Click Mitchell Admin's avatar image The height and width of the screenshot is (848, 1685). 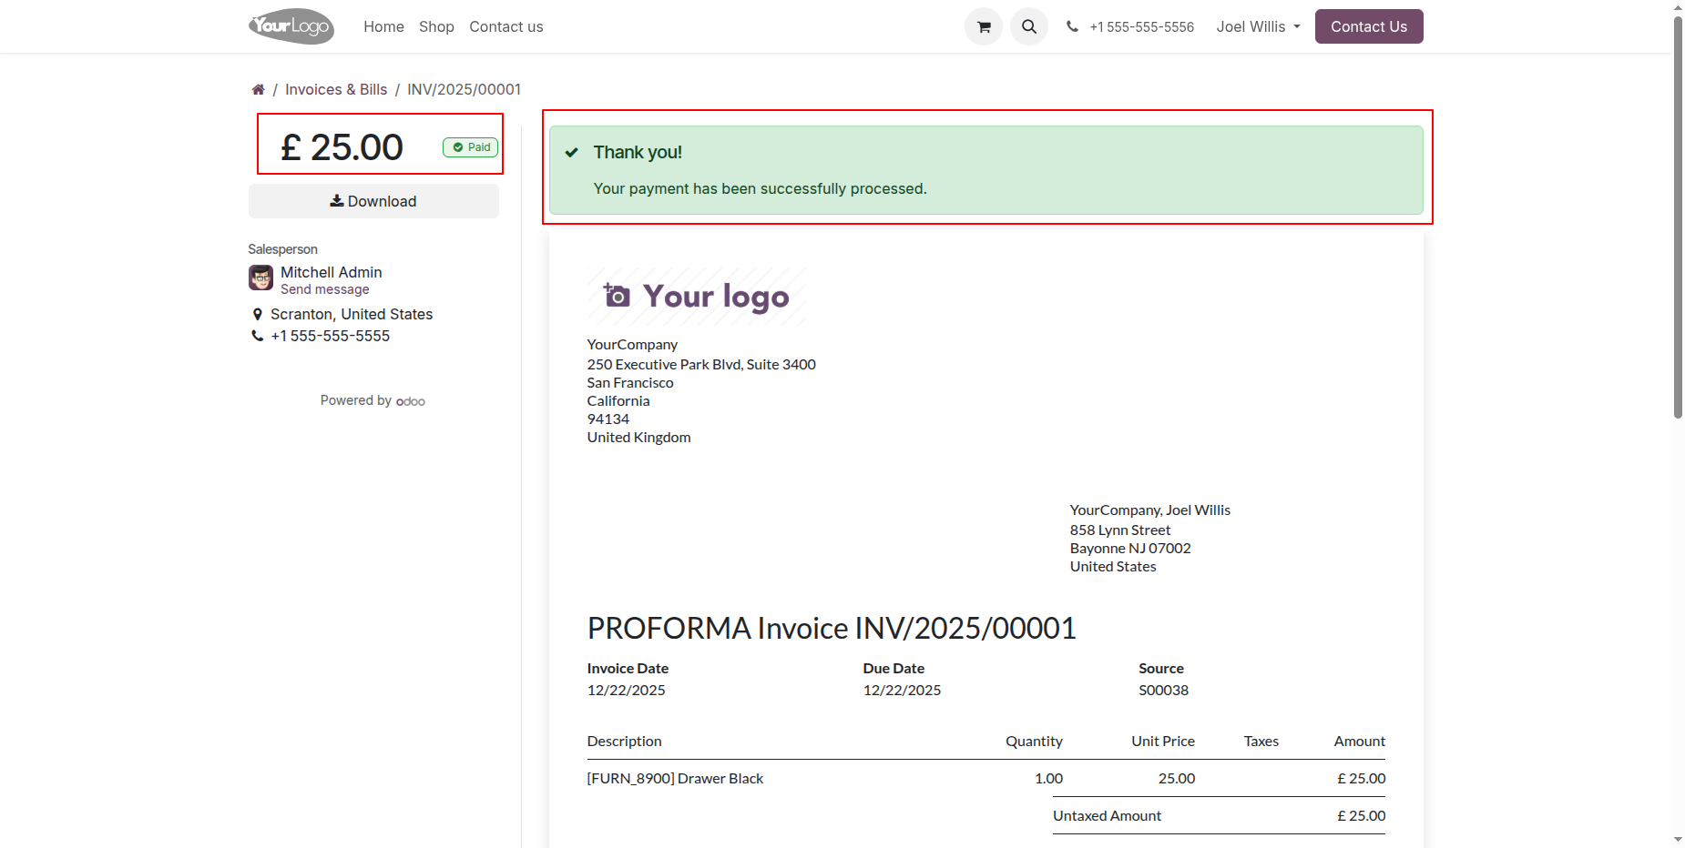coord(261,278)
